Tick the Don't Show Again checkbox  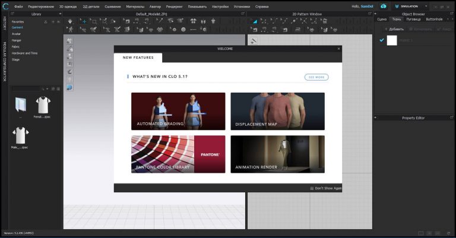pos(312,188)
